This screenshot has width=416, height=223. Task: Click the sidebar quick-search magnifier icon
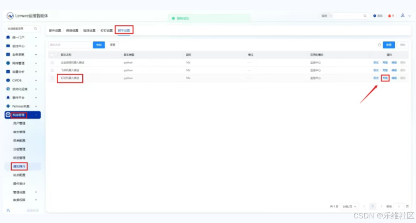(36, 29)
